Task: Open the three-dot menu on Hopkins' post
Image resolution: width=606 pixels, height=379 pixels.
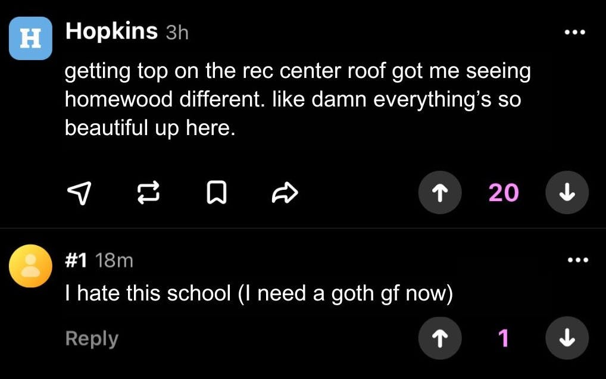Action: (x=574, y=32)
